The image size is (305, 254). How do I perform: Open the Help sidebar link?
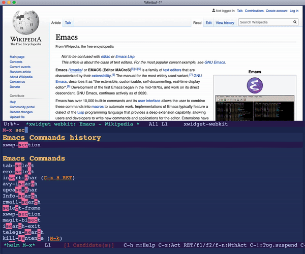13,102
